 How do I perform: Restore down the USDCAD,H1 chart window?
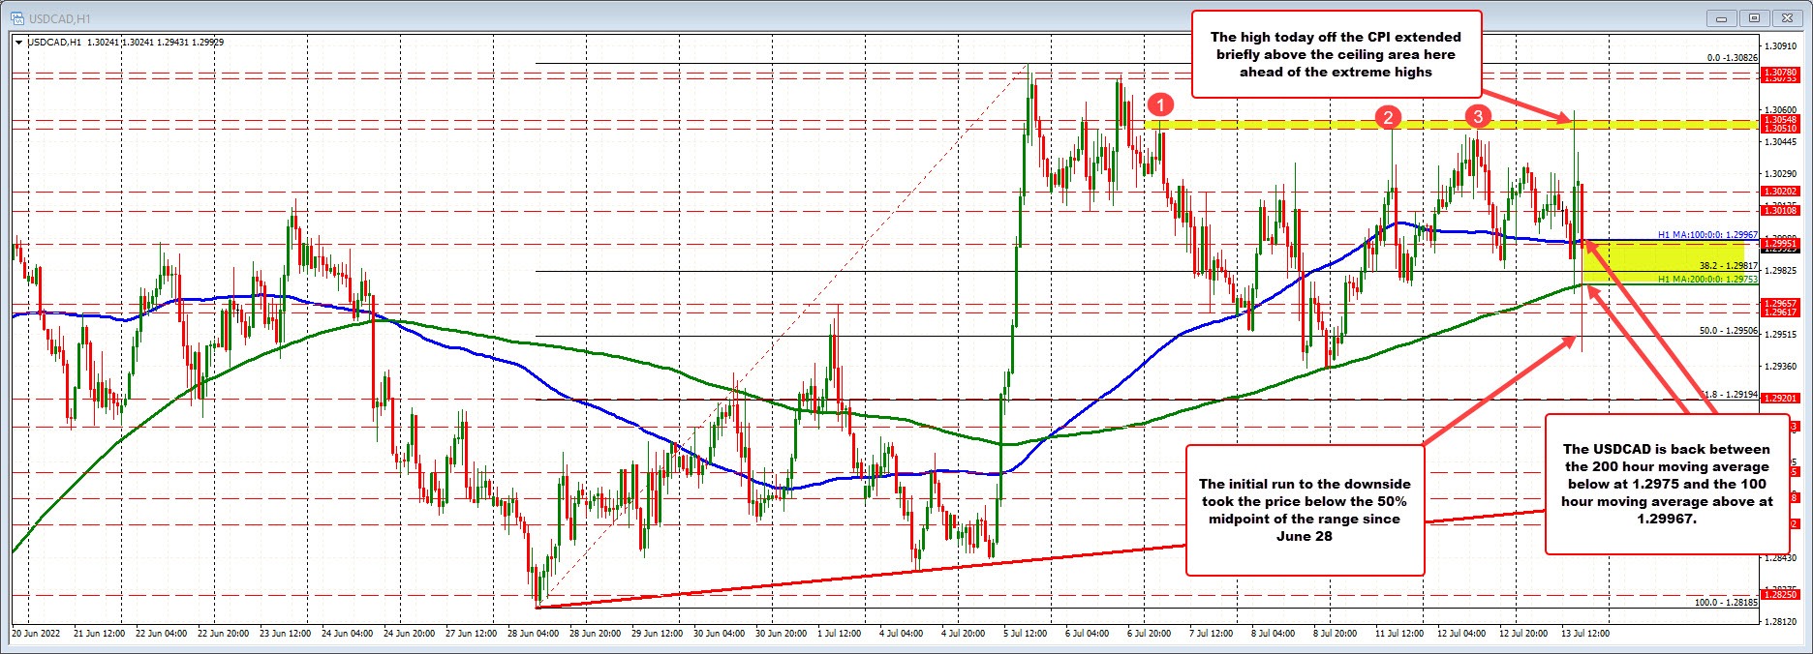[1754, 17]
